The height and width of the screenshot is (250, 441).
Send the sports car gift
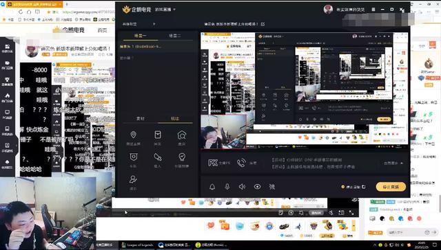click(x=284, y=226)
